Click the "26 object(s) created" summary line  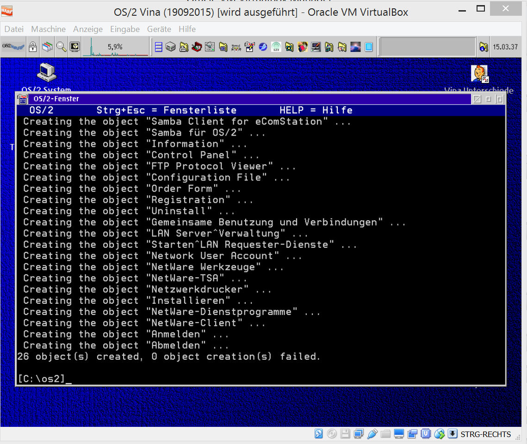point(169,356)
